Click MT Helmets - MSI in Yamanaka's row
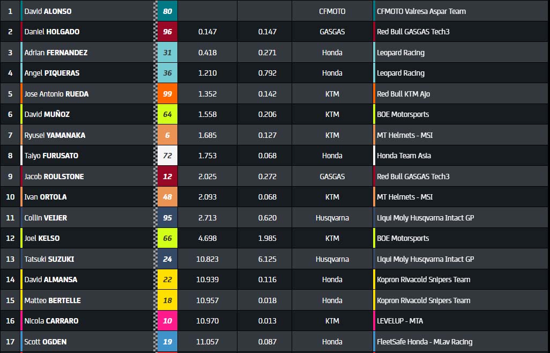Image resolution: width=550 pixels, height=353 pixels. tap(405, 135)
